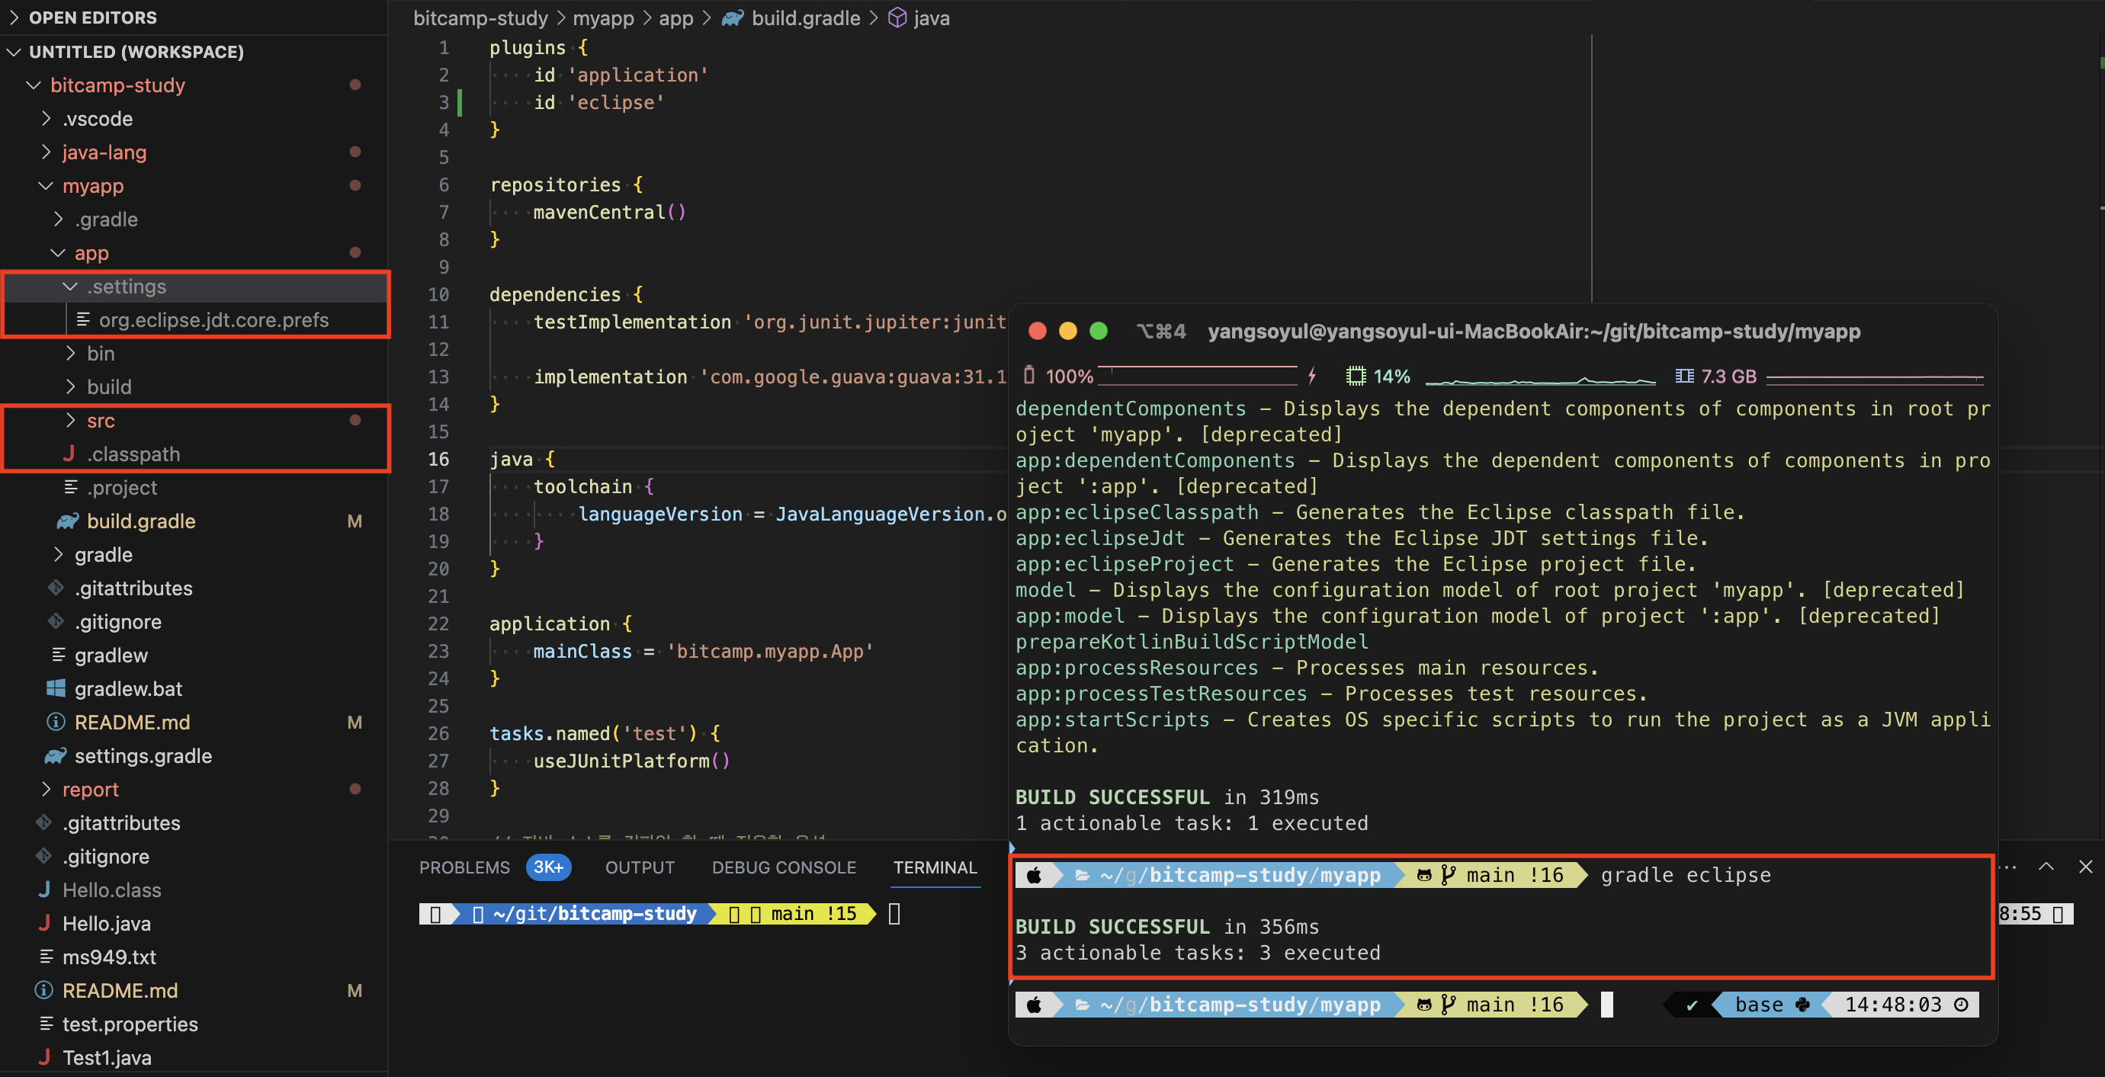This screenshot has height=1077, width=2105.
Task: Maximize the terminal panel with the up chevron
Action: tap(2046, 867)
